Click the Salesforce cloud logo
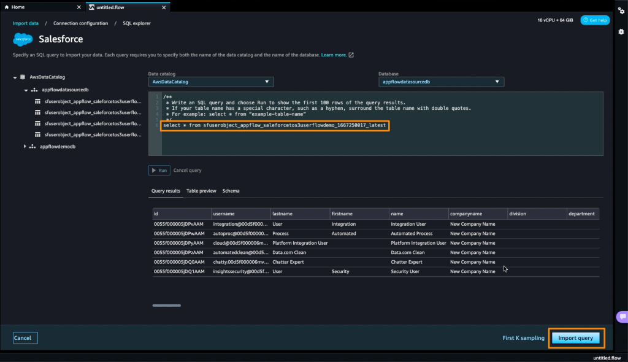 coord(23,39)
